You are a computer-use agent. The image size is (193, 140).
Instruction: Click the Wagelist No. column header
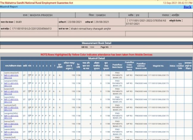click(x=158, y=66)
